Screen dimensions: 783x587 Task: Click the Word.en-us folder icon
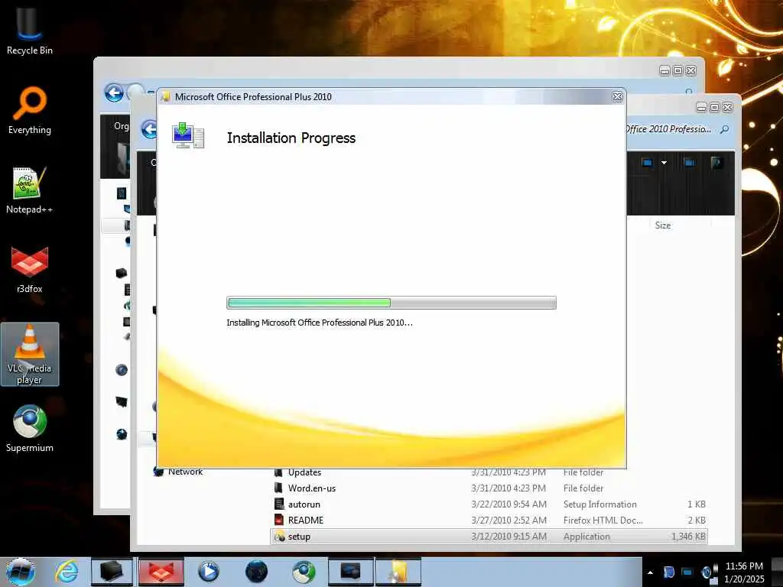(x=278, y=488)
